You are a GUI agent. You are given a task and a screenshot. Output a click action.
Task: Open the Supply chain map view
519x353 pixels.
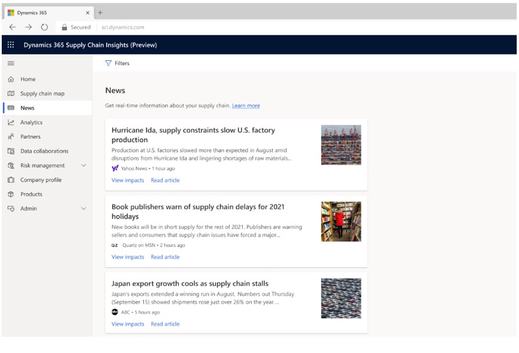coord(44,93)
